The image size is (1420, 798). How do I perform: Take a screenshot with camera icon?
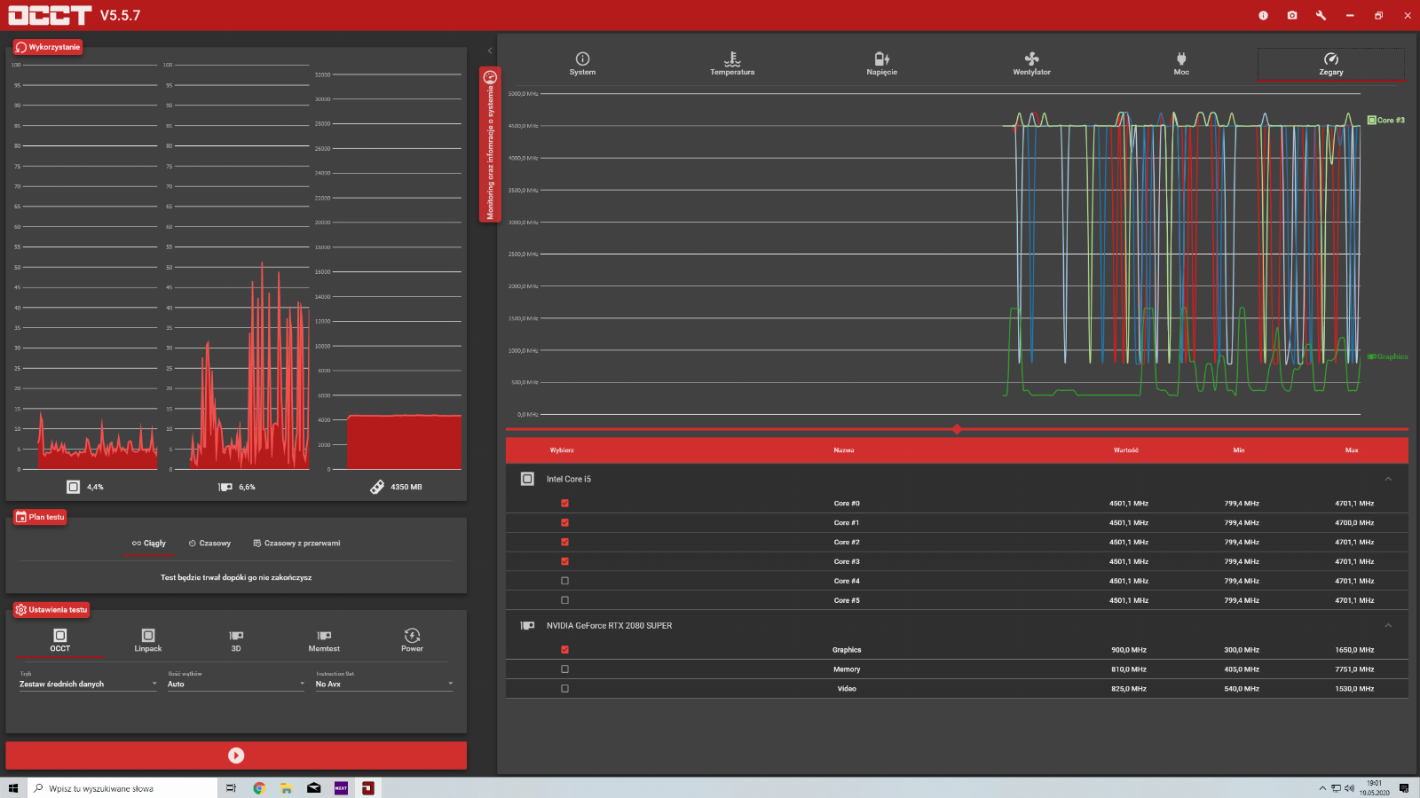[x=1292, y=15]
